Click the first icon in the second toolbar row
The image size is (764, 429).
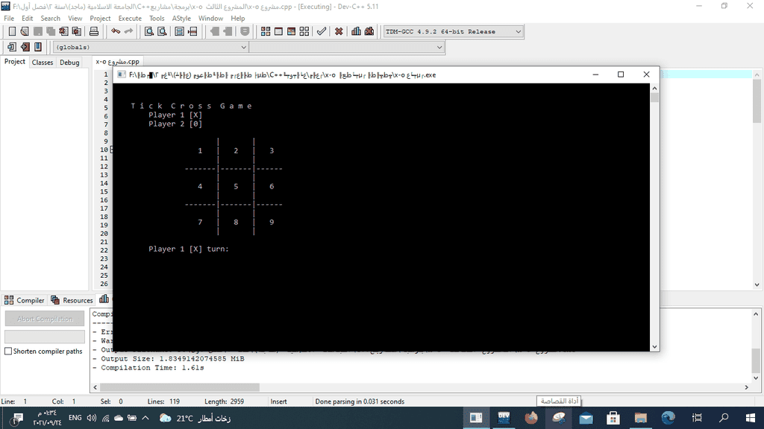12,47
